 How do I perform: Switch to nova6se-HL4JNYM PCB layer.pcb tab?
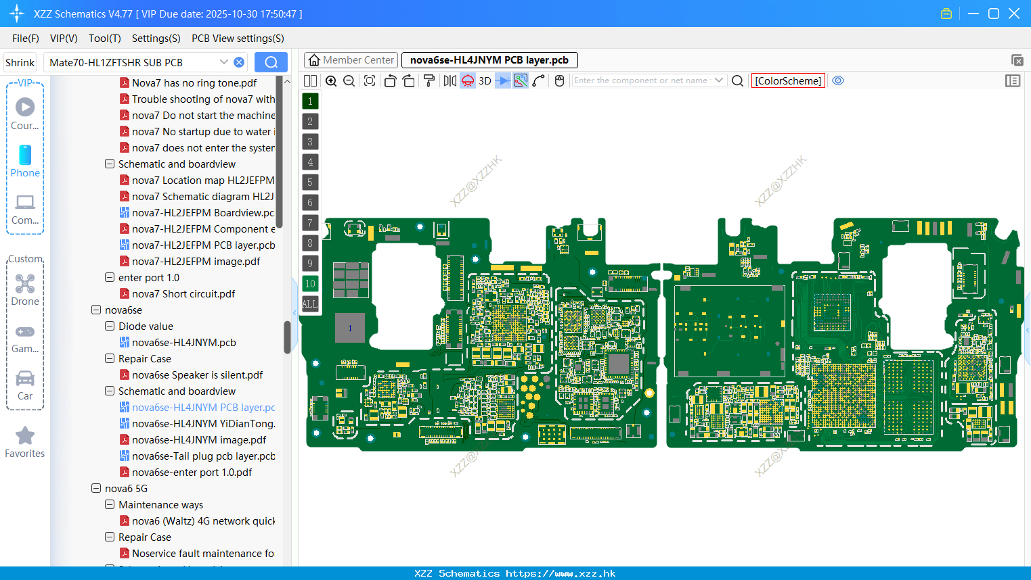[489, 60]
